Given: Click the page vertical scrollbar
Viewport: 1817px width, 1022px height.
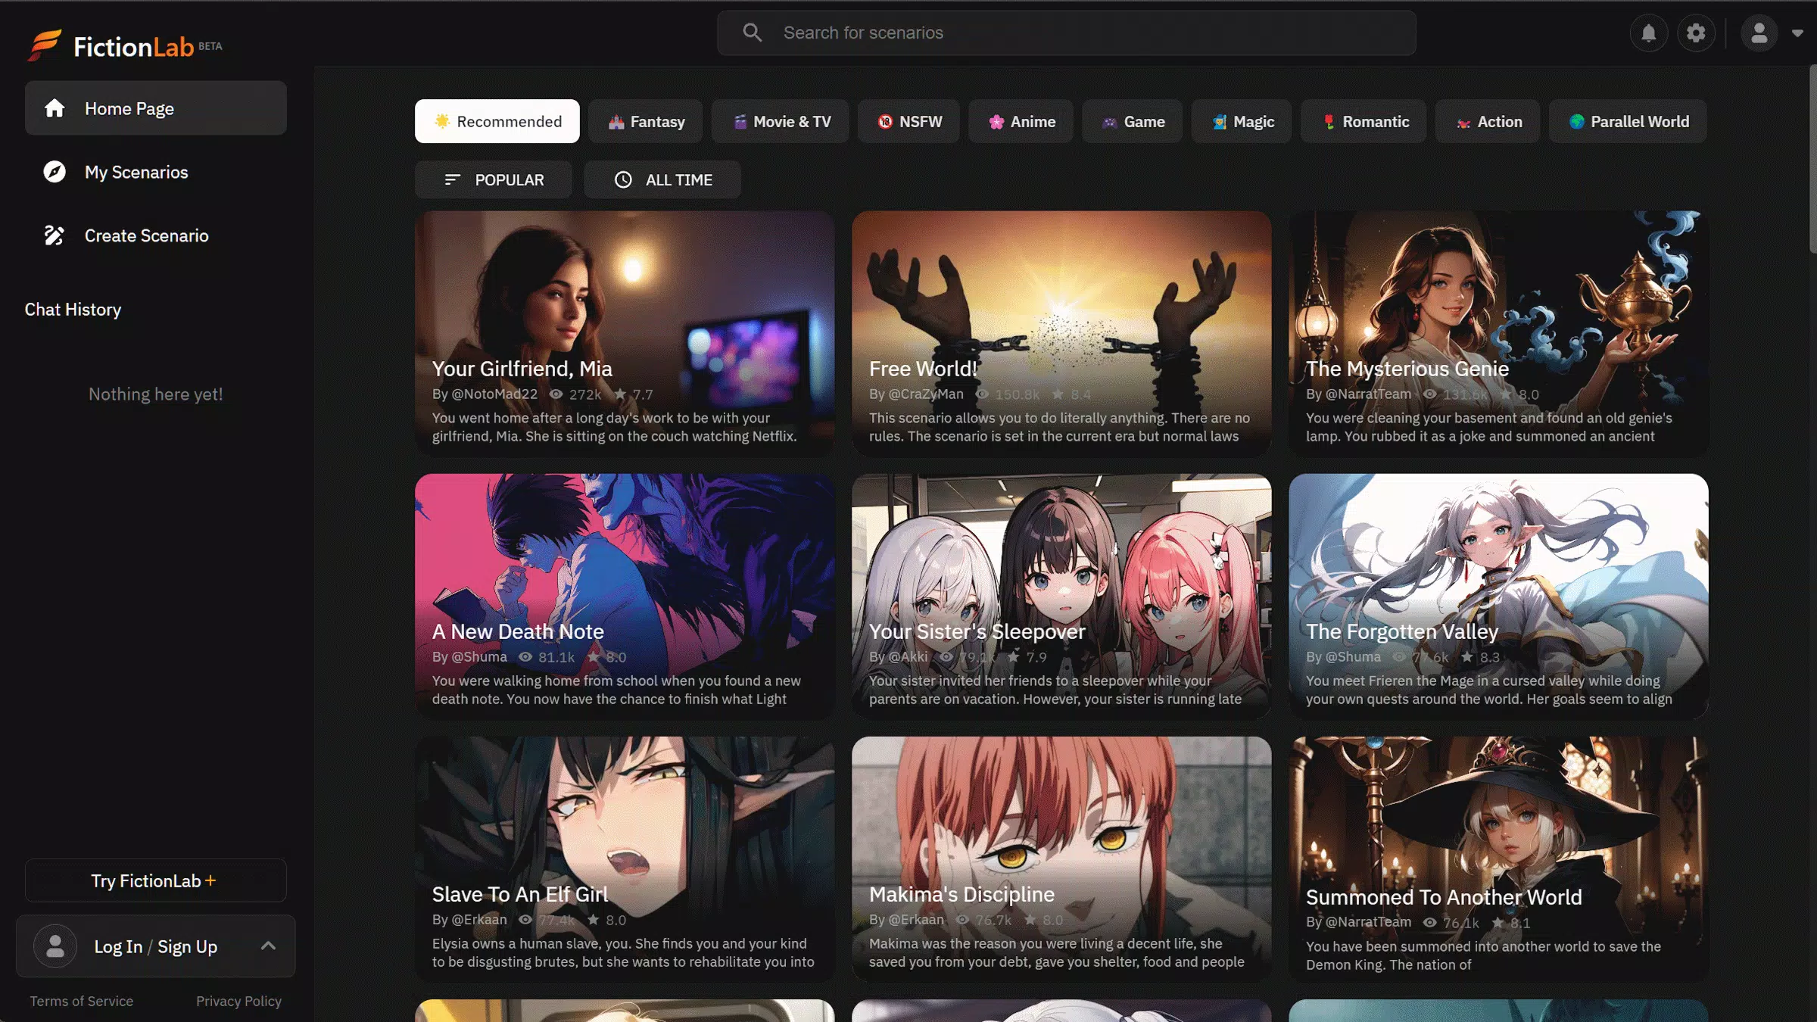Looking at the screenshot, I should (x=1812, y=159).
